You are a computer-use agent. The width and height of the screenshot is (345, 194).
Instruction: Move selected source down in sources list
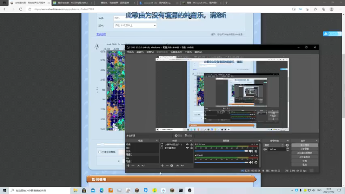(182, 166)
